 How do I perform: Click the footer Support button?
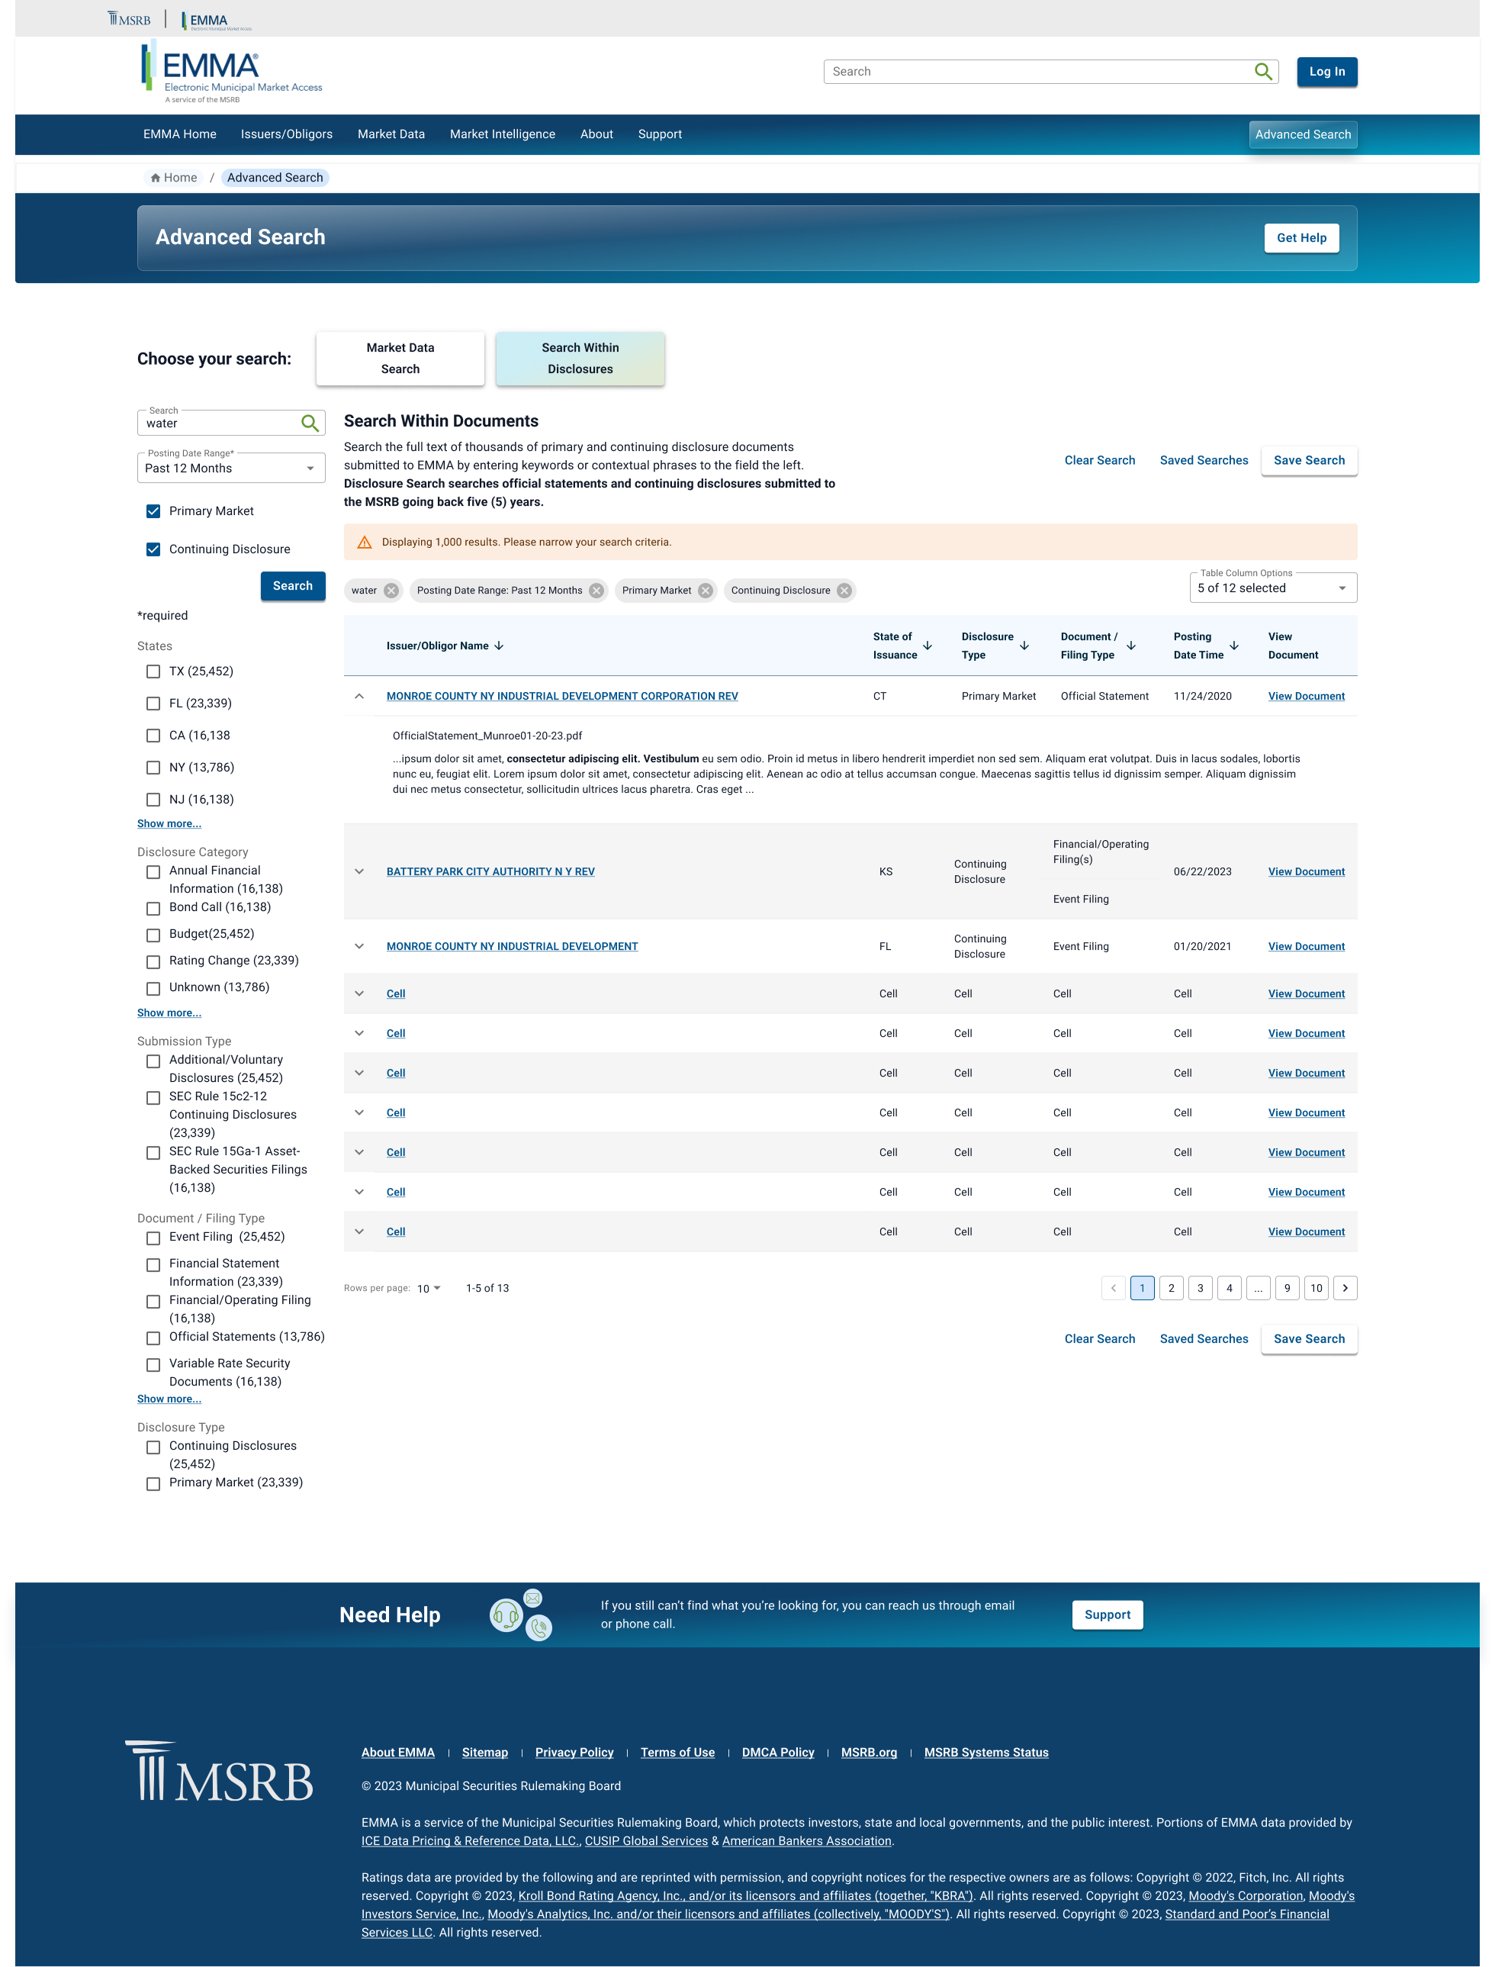(1107, 1614)
